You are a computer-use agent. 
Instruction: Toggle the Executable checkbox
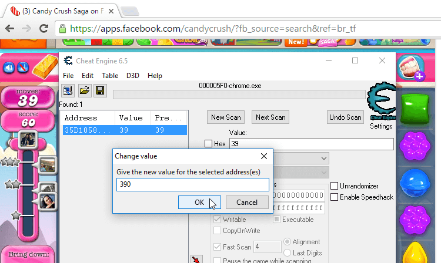click(x=277, y=219)
